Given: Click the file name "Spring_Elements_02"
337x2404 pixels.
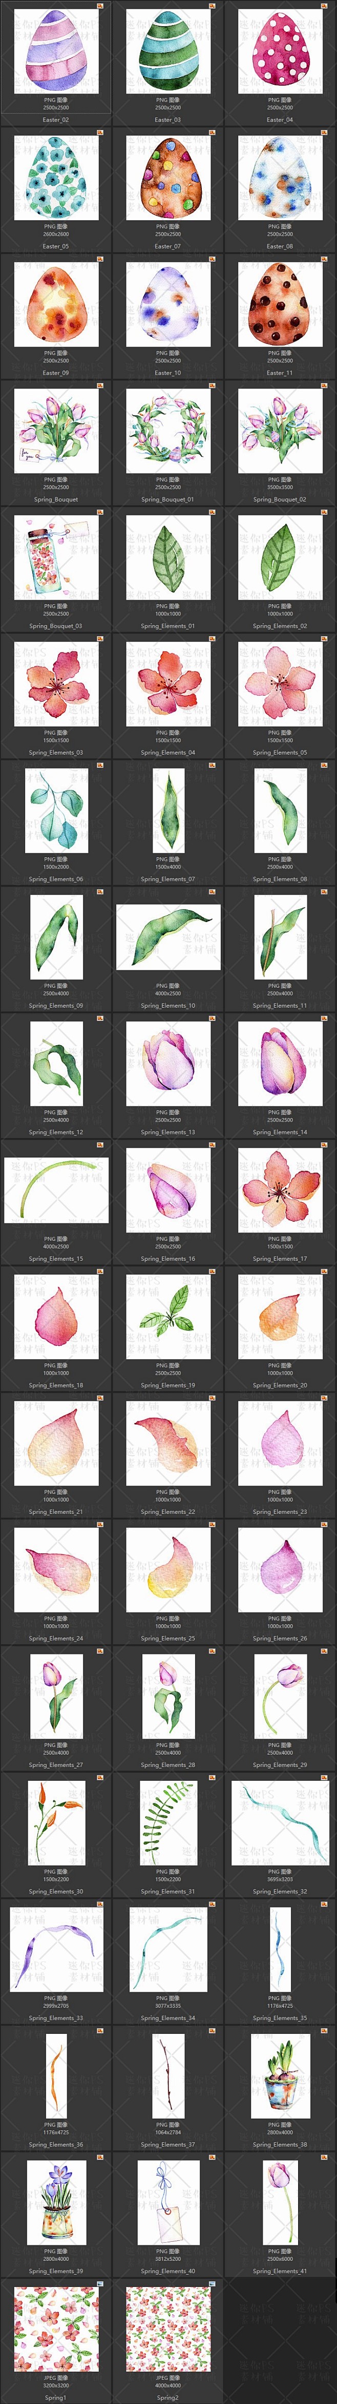Looking at the screenshot, I should click(x=280, y=626).
